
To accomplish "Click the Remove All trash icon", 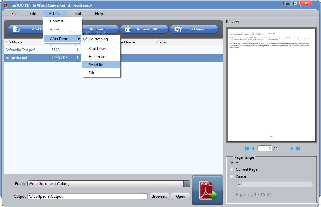I will click(x=128, y=29).
